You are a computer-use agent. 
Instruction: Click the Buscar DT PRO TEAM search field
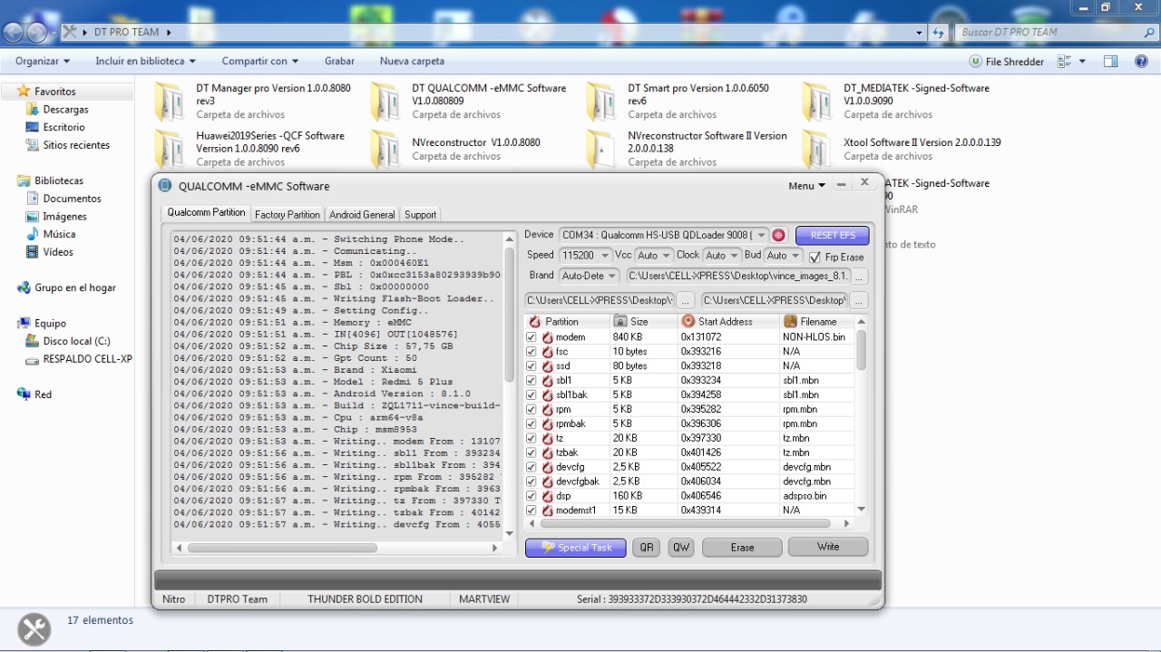coord(1055,33)
